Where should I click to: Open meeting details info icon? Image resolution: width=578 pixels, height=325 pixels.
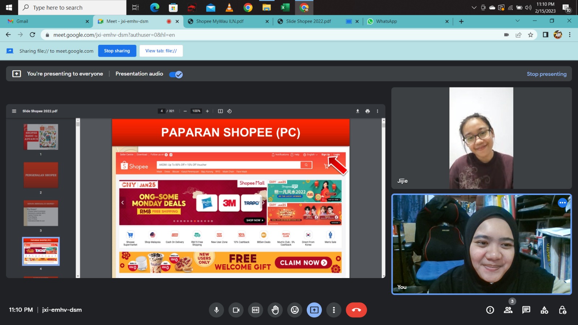(x=490, y=310)
